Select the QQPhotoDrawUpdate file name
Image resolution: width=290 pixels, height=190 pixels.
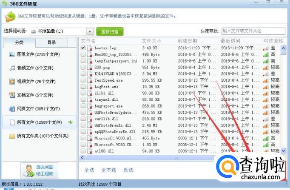coord(116,112)
